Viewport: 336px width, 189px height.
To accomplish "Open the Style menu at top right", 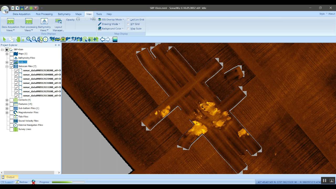I will (x=323, y=14).
